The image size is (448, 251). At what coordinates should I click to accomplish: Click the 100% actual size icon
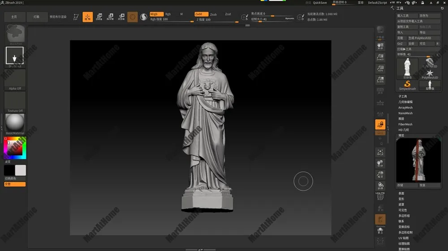click(x=380, y=68)
